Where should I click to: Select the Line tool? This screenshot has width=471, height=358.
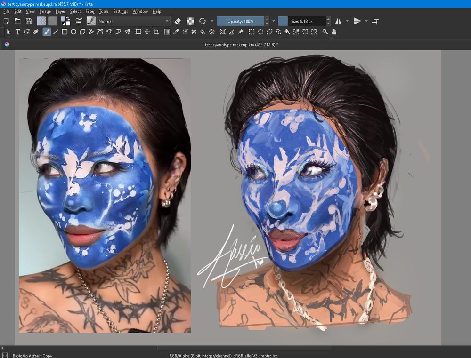56,32
